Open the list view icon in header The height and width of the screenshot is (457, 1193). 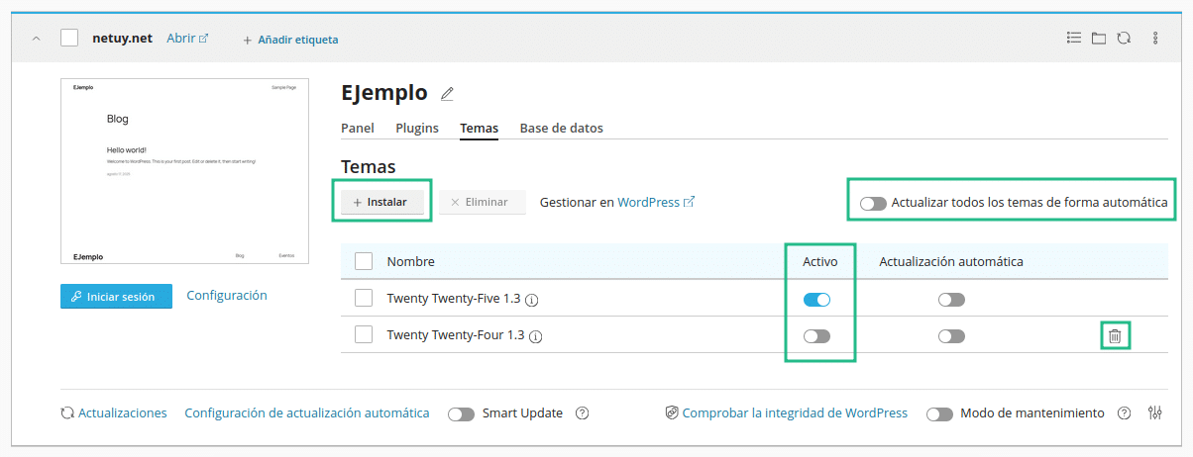point(1073,38)
